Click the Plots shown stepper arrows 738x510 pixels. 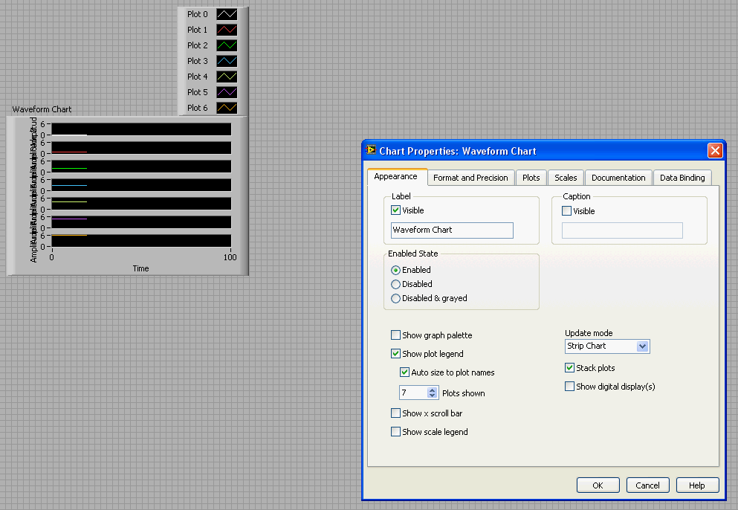click(x=433, y=393)
